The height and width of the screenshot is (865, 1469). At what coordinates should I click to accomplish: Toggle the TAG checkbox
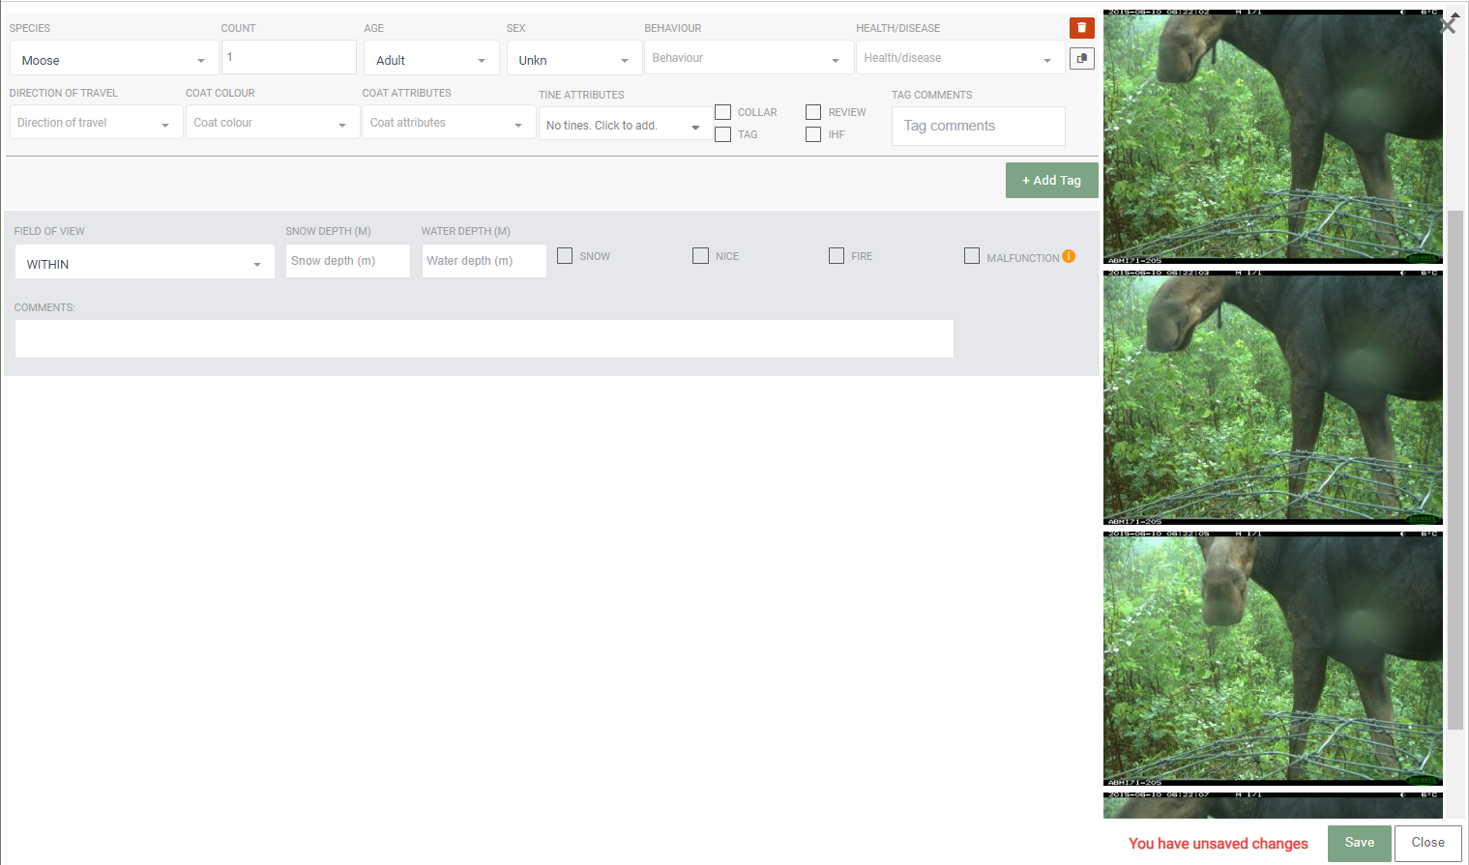click(722, 134)
